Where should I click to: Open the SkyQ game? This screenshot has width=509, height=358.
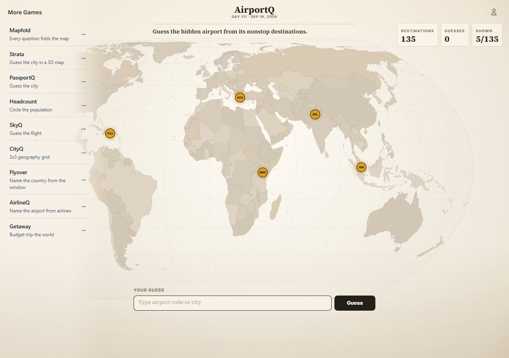pos(48,129)
